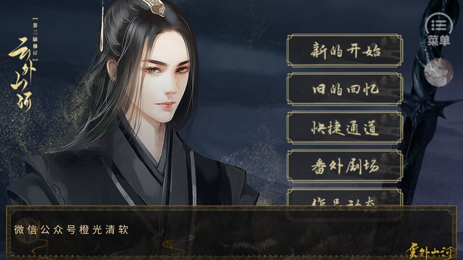Click empty dialogue box area to advance
Image resolution: width=463 pixels, height=260 pixels.
tap(266, 233)
